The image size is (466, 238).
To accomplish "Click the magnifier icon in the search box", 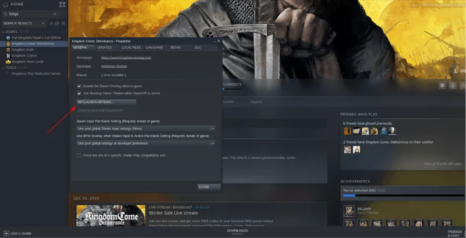I will pos(5,14).
